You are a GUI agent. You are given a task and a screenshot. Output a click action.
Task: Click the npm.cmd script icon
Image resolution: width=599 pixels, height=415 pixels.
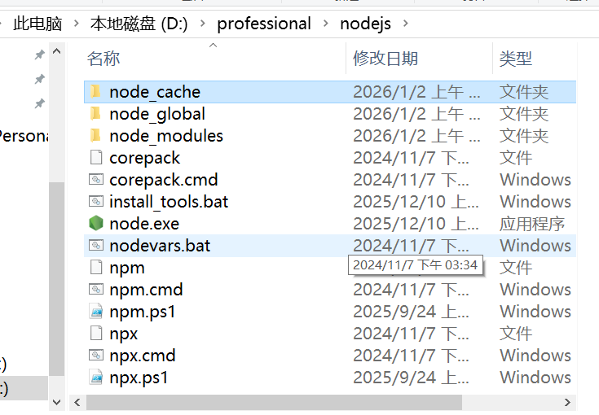tap(96, 289)
